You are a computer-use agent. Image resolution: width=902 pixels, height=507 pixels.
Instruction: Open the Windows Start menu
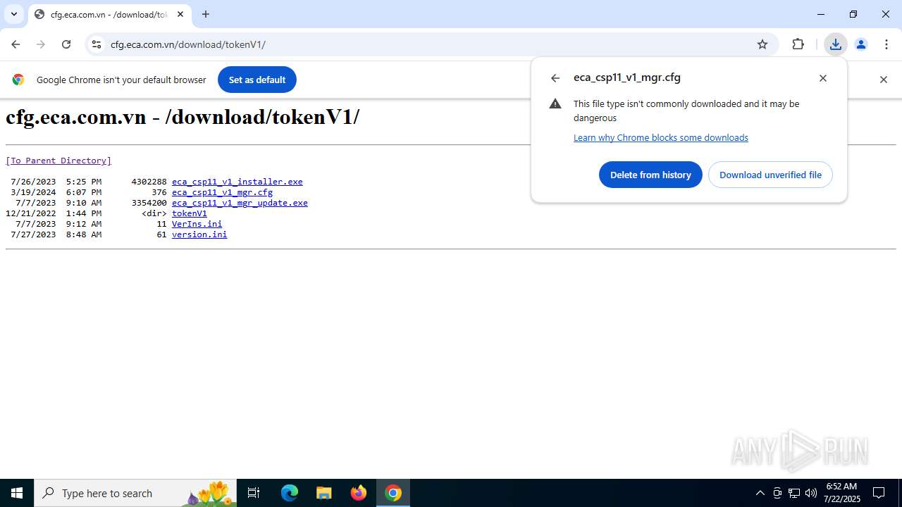pos(17,493)
